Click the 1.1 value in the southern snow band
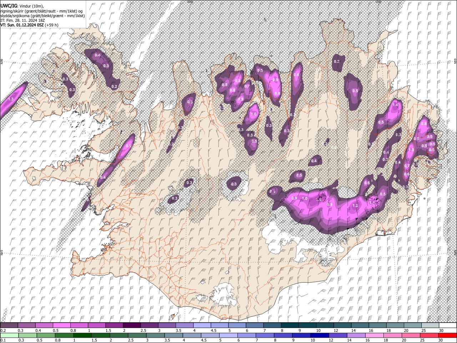 [372, 203]
